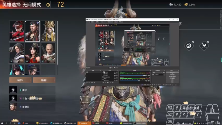
Task: Open second mixer channel gear settings
Action: click(149, 81)
